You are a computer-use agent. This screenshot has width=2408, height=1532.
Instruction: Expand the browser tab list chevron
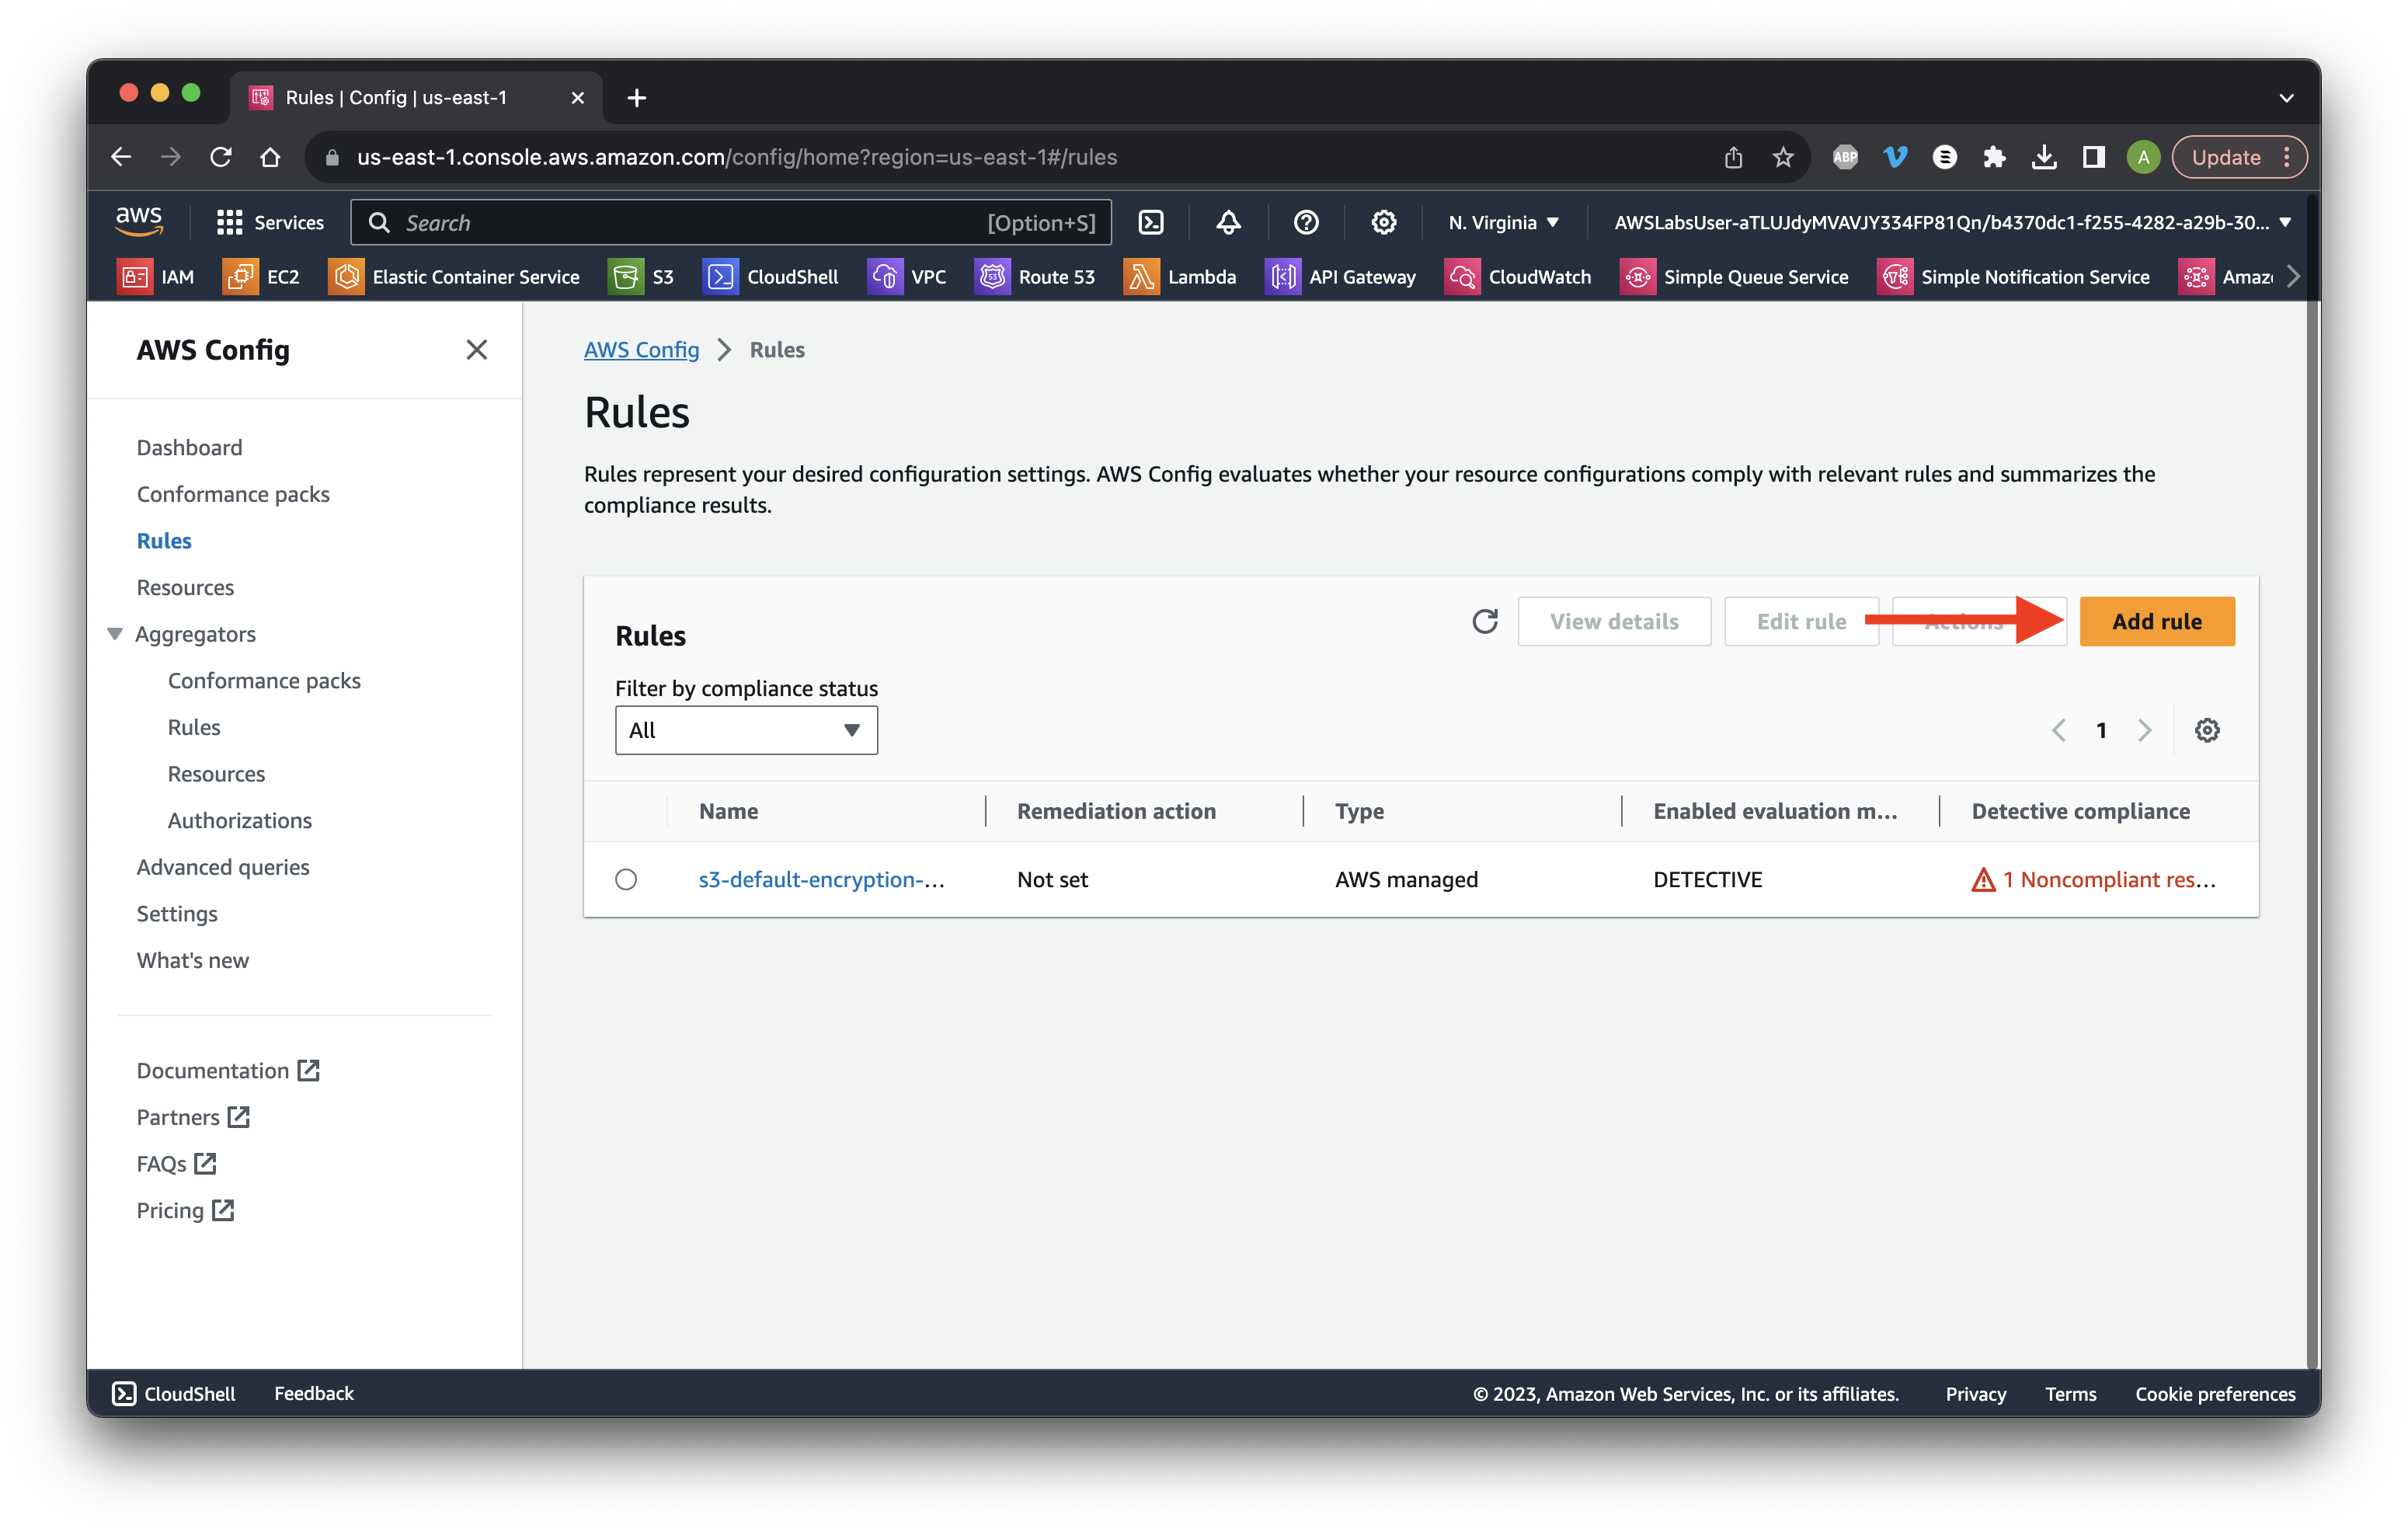[2286, 97]
